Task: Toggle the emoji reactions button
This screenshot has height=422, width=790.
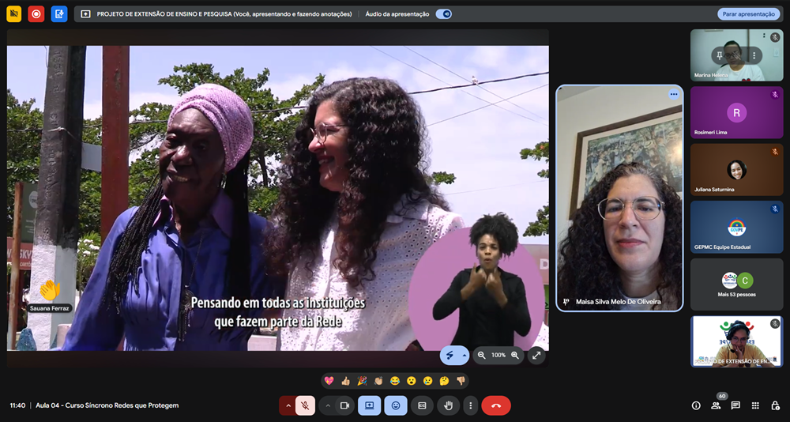Action: pyautogui.click(x=396, y=405)
